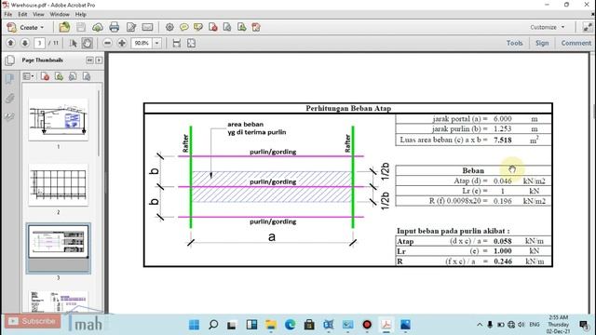This screenshot has width=596, height=335.
Task: Select page 2 thumbnail
Action: [x=58, y=185]
